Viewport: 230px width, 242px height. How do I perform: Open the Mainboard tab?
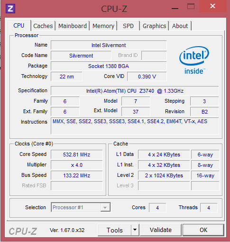point(73,26)
